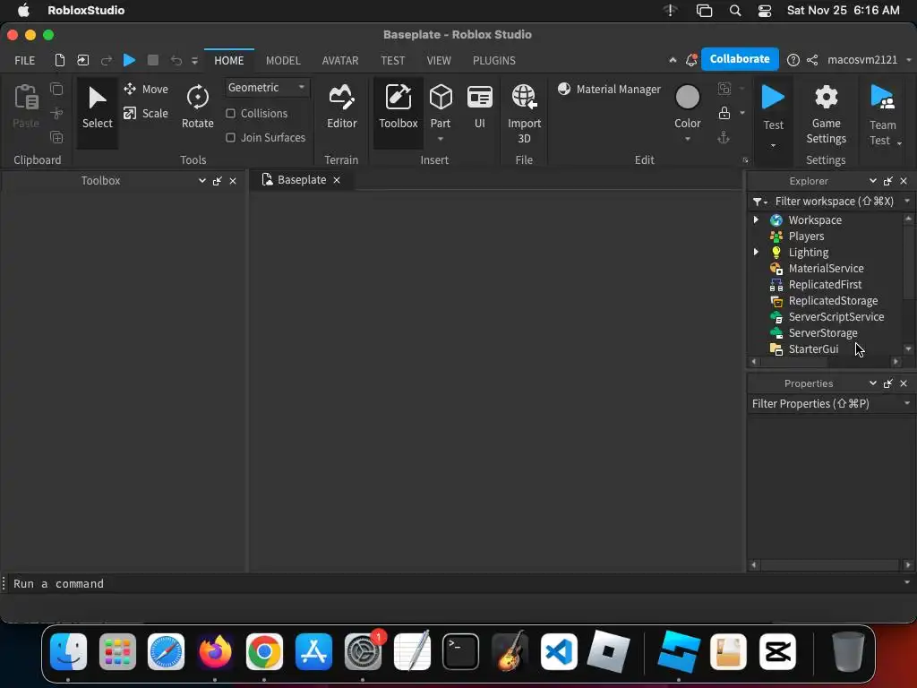This screenshot has width=917, height=688.
Task: Undock the Explorer panel
Action: click(887, 181)
